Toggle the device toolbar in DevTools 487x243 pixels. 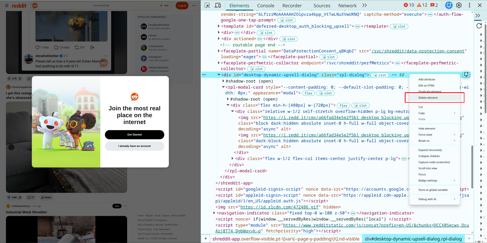218,5
